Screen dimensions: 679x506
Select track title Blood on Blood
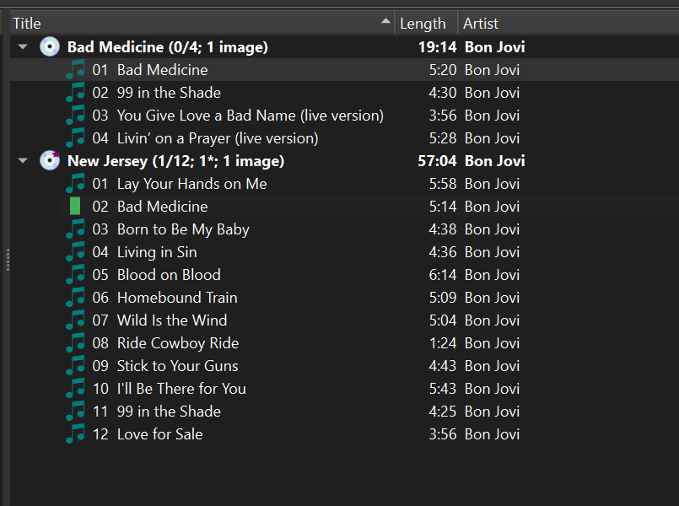(x=169, y=275)
